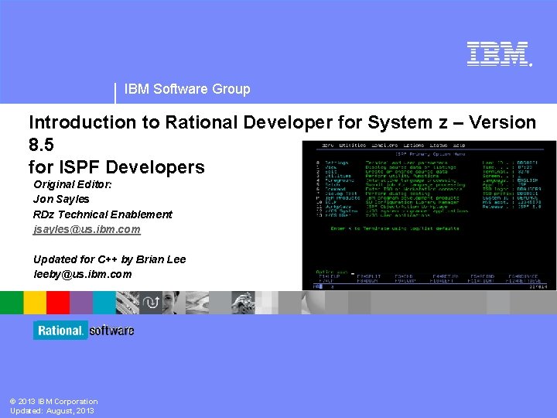Open the Status menu in the ISPF screen
This screenshot has height=418, width=557.
(438, 145)
